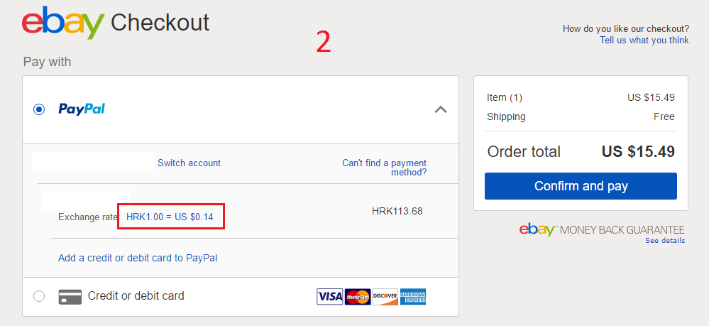
Task: Click the MasterCard icon
Action: click(358, 297)
